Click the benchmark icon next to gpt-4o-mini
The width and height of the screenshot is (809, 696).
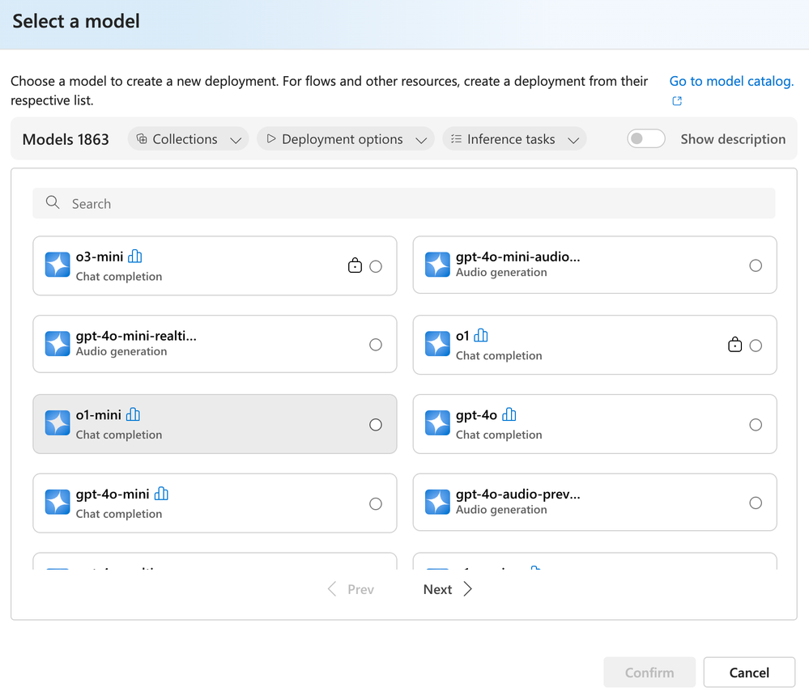pos(161,494)
